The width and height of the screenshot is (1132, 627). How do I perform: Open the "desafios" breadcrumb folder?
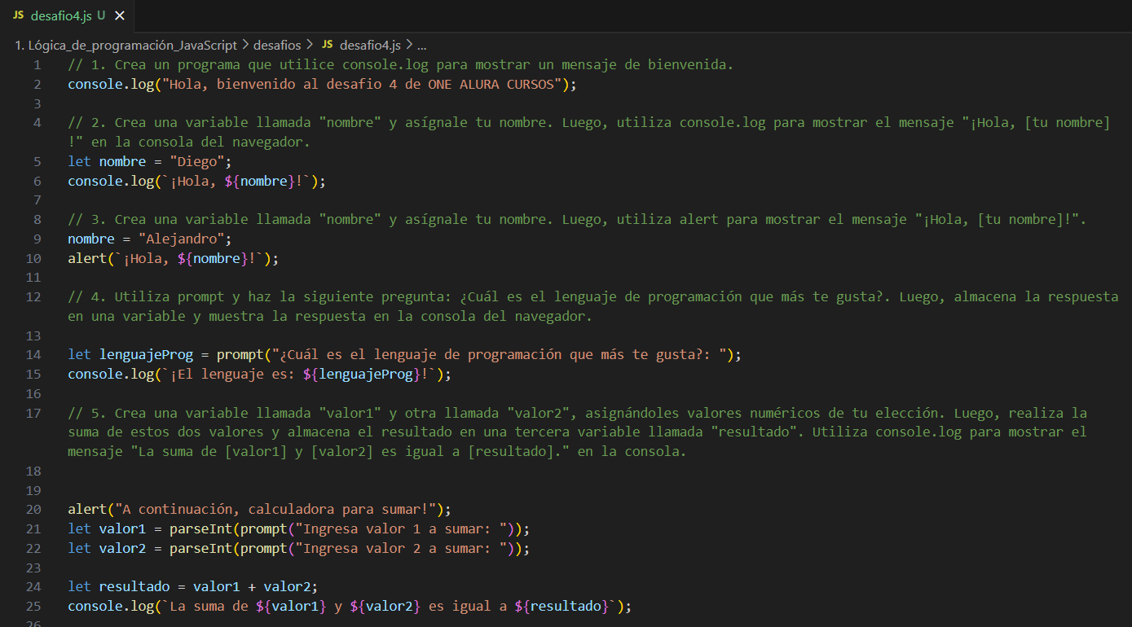(277, 45)
